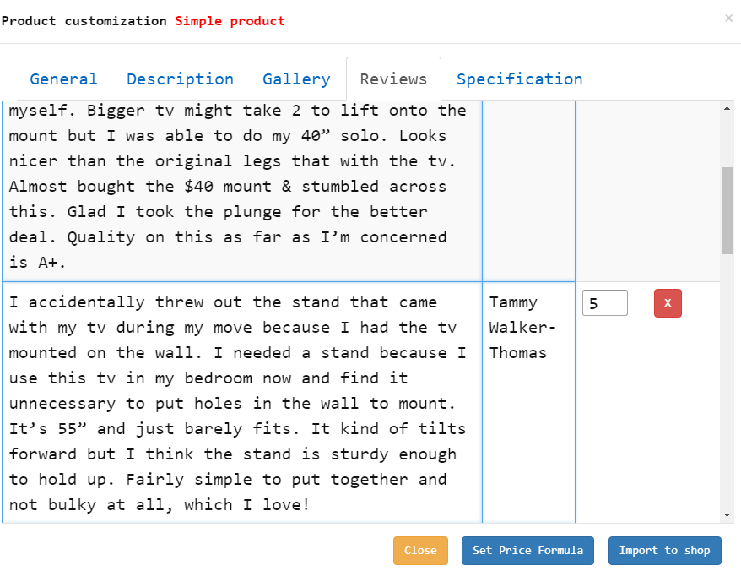Click the reviews list scrollbar thumb

(x=727, y=210)
